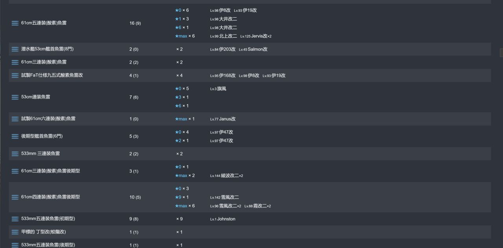Click ship name Salmon改
503x248 pixels.
pyautogui.click(x=257, y=49)
